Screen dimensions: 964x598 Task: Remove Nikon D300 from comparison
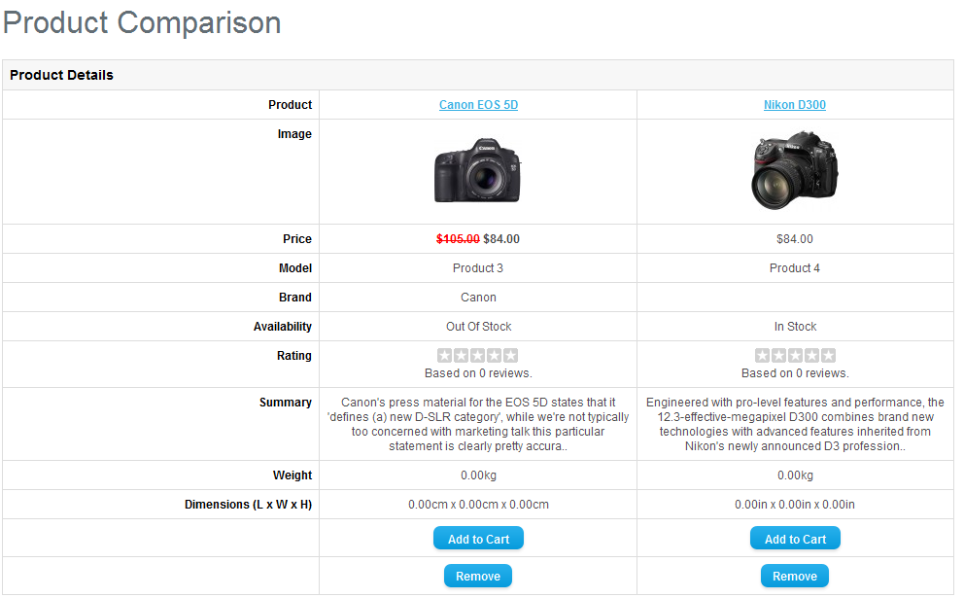(795, 576)
